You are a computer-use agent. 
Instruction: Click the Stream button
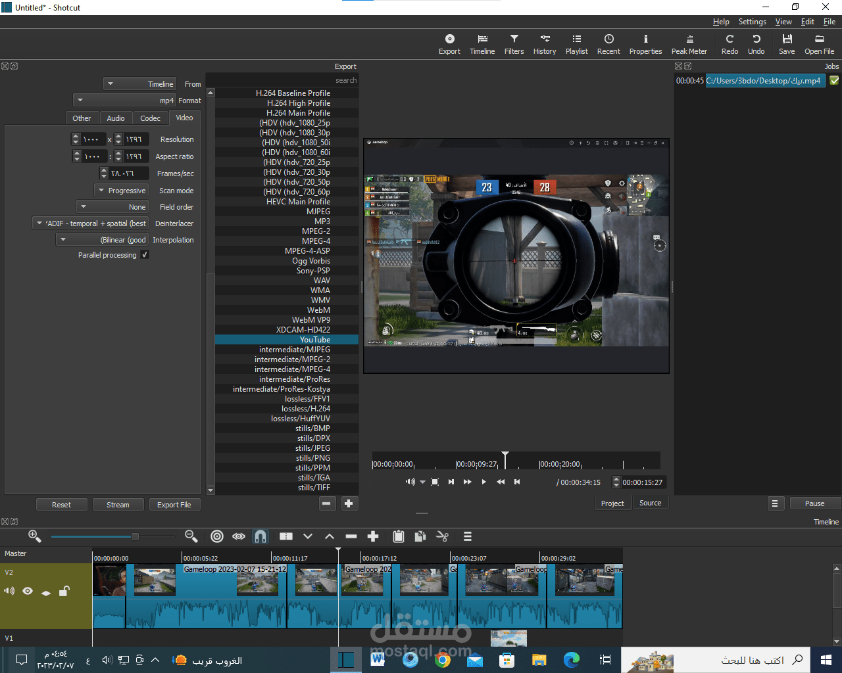pyautogui.click(x=118, y=505)
